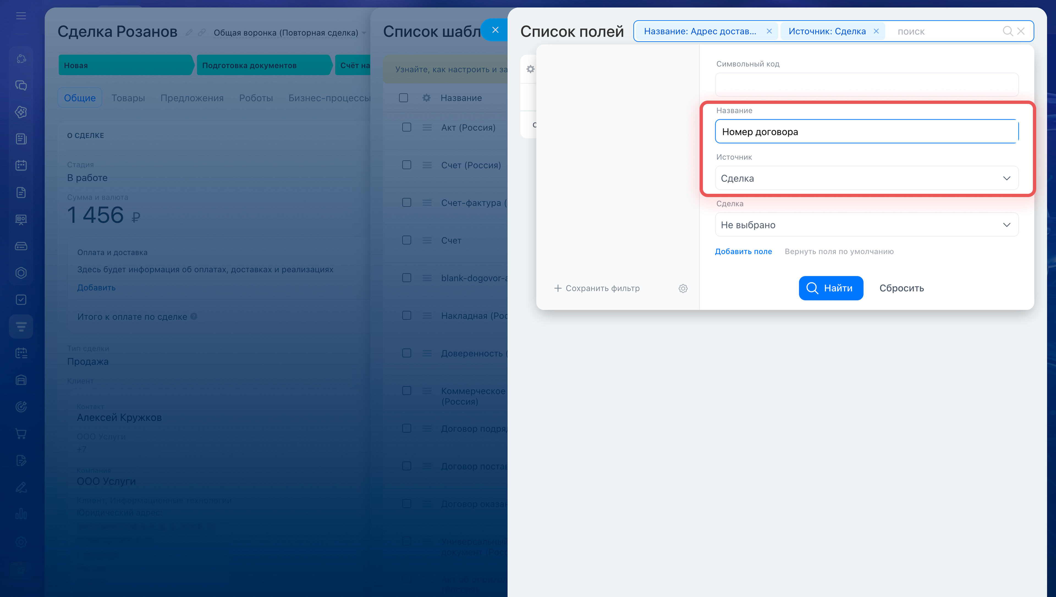
Task: Click deal type value 'Продажа'
Action: click(x=88, y=361)
